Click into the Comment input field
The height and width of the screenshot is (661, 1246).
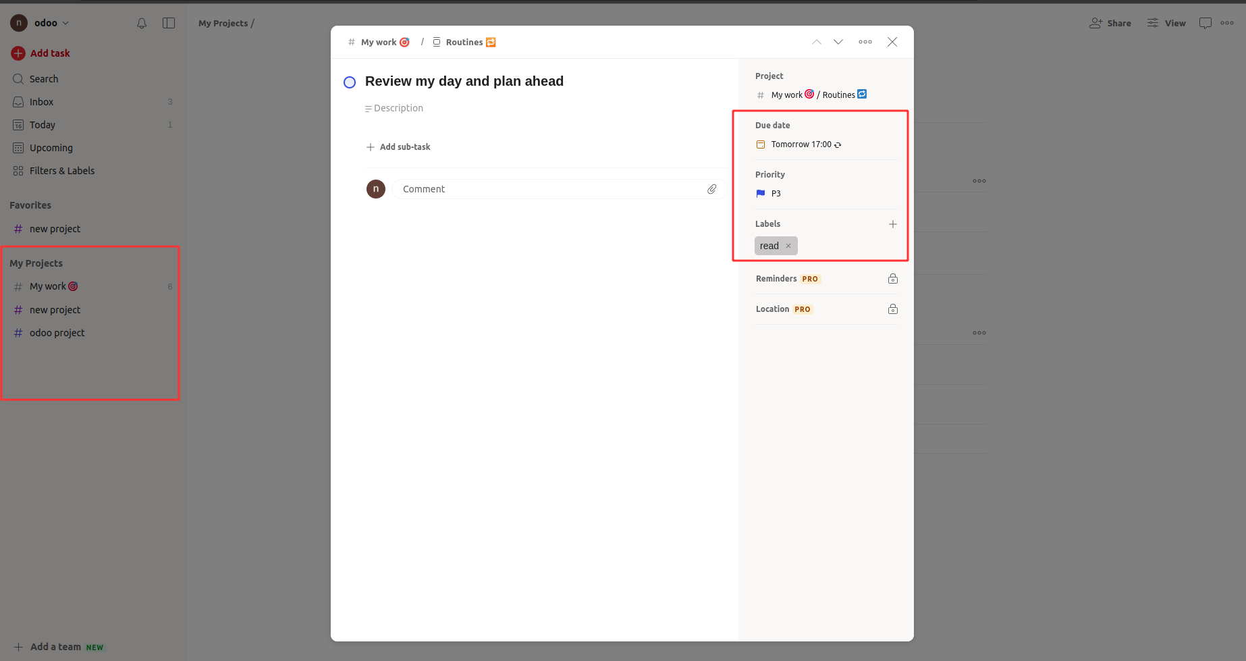tap(550, 189)
